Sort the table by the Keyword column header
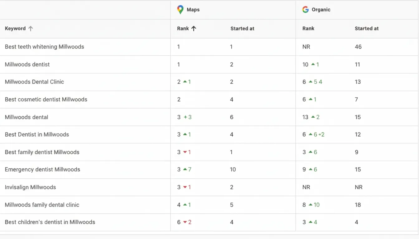The width and height of the screenshot is (419, 239). click(15, 29)
